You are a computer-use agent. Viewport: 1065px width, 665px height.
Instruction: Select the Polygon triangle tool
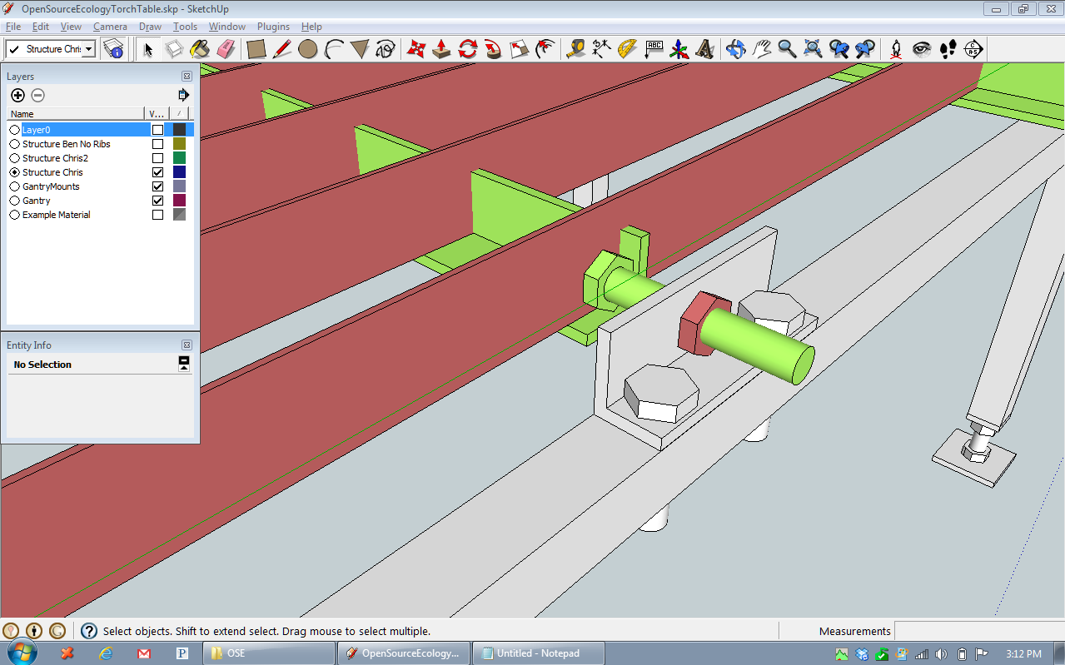point(360,49)
